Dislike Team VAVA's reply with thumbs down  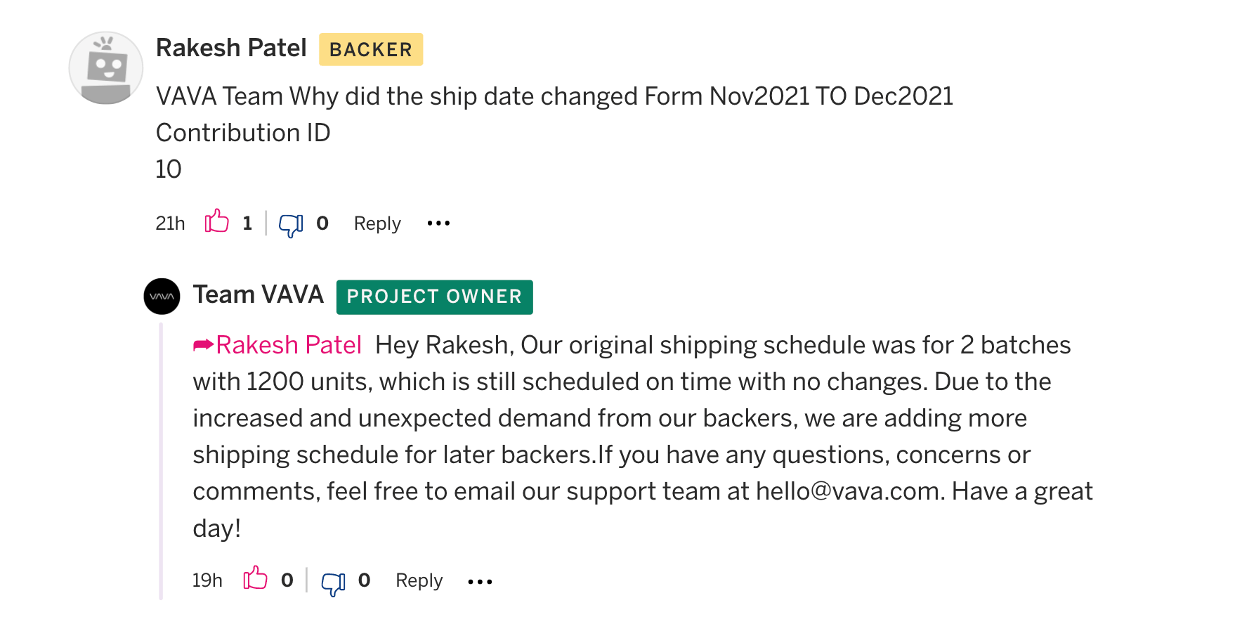(x=333, y=583)
